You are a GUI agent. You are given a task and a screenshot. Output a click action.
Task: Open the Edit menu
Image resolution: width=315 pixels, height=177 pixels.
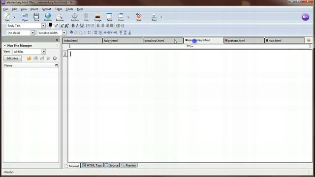tap(14, 9)
